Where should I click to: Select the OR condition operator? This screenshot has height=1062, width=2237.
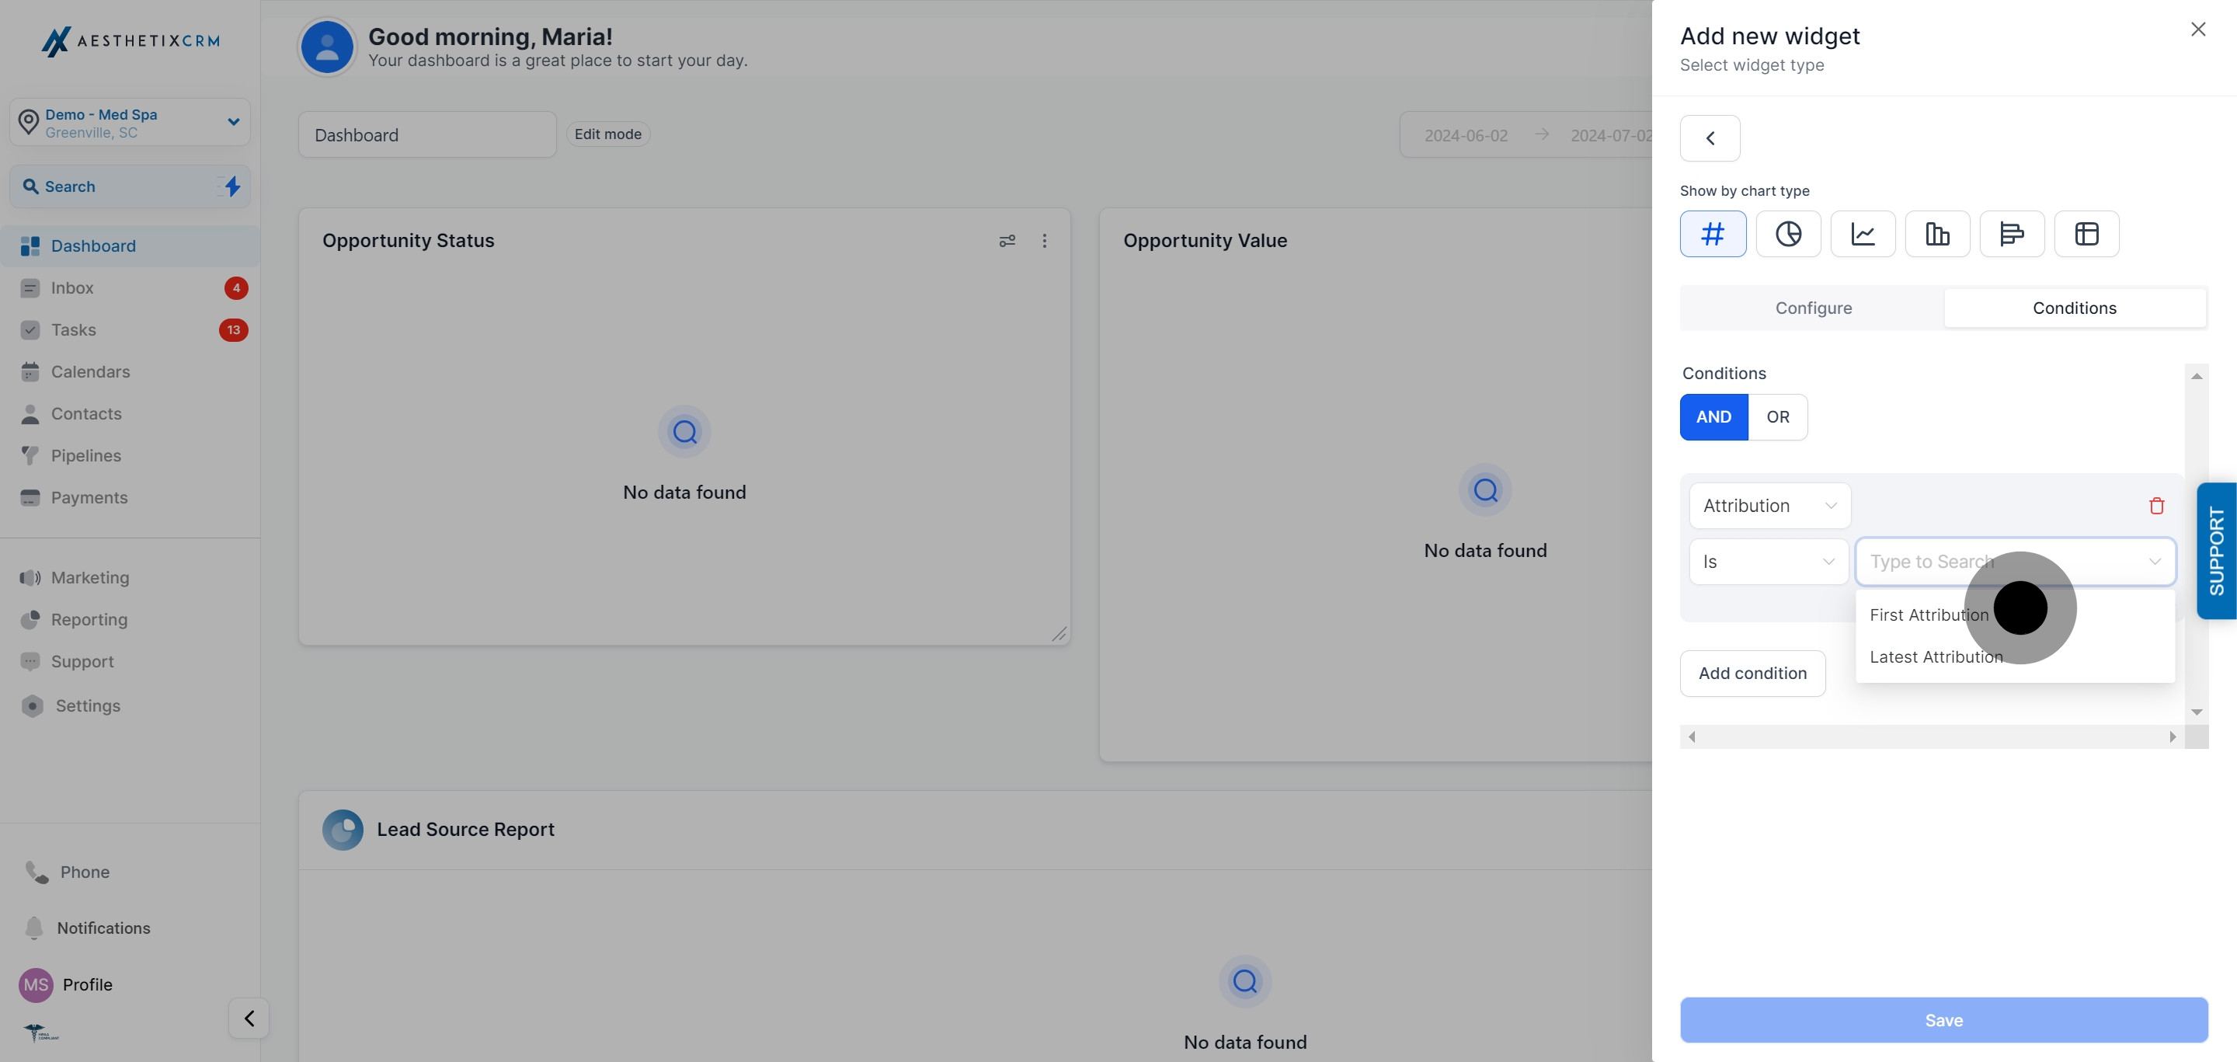(x=1778, y=417)
